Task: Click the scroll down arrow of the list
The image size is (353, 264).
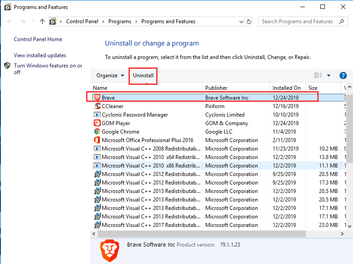Action: 349,226
